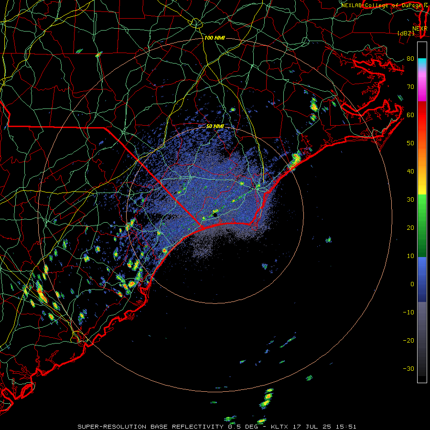Click the 80 value on the dBZ scale
Screen dimensions: 430x430
coord(410,59)
